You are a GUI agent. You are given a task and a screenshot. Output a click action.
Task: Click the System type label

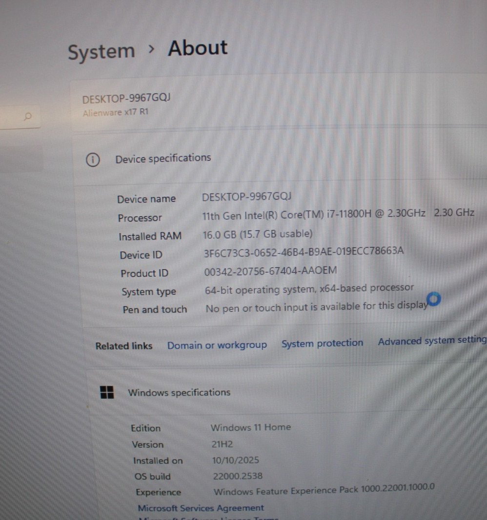tap(149, 292)
